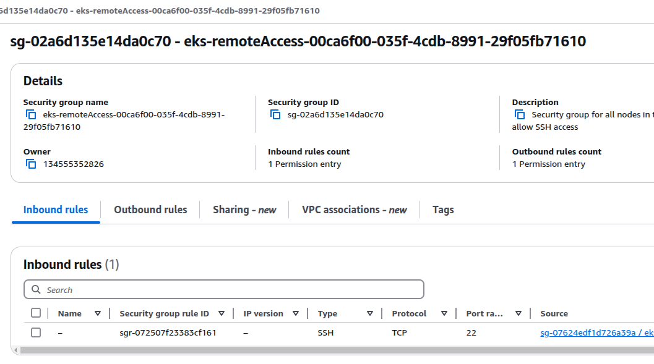Copy the security group ID value
The width and height of the screenshot is (654, 364).
(x=275, y=114)
